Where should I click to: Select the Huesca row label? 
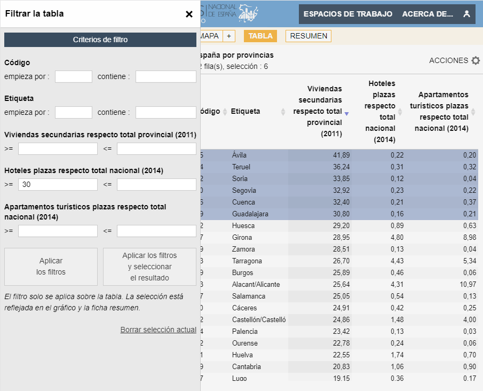coord(243,225)
